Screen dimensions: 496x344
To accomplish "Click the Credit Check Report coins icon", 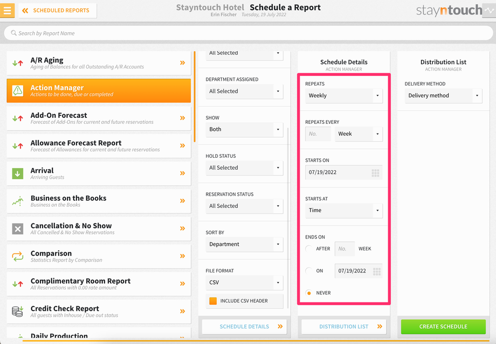I will (x=18, y=312).
